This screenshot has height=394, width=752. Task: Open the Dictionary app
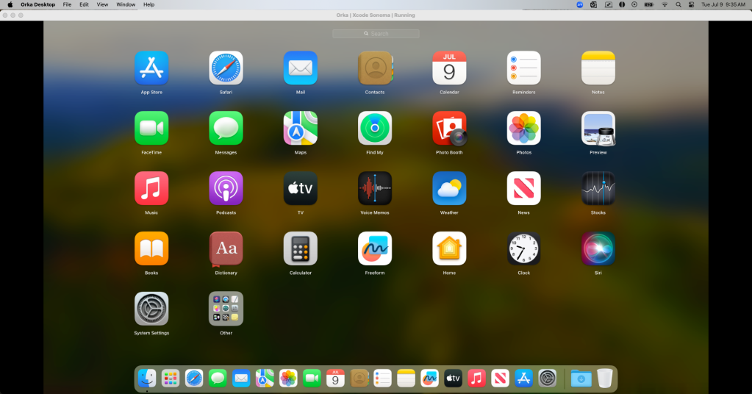pos(226,248)
